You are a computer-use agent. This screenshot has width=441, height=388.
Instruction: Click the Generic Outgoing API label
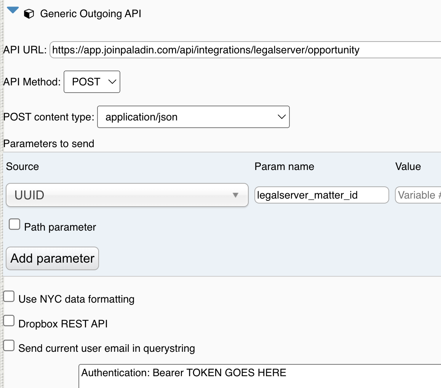pos(91,14)
